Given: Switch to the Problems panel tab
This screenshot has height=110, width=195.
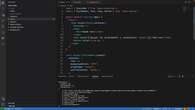Looking at the screenshot, I should [x=62, y=76].
